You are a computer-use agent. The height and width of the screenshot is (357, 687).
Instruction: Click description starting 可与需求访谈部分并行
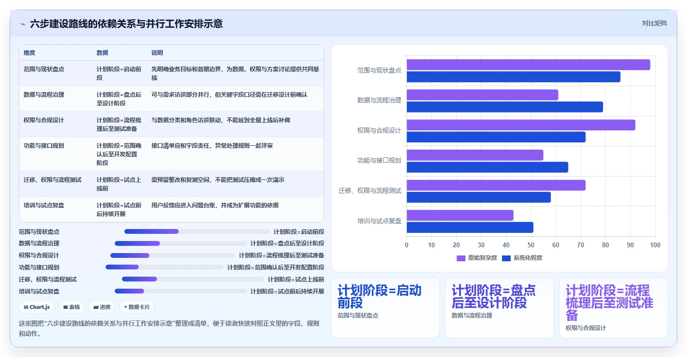pos(229,95)
